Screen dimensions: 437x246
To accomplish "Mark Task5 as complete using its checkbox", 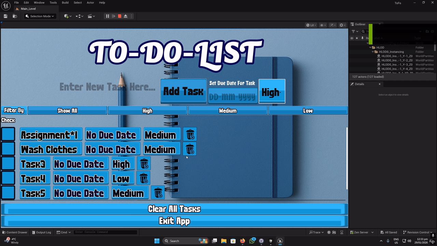I will (8, 192).
